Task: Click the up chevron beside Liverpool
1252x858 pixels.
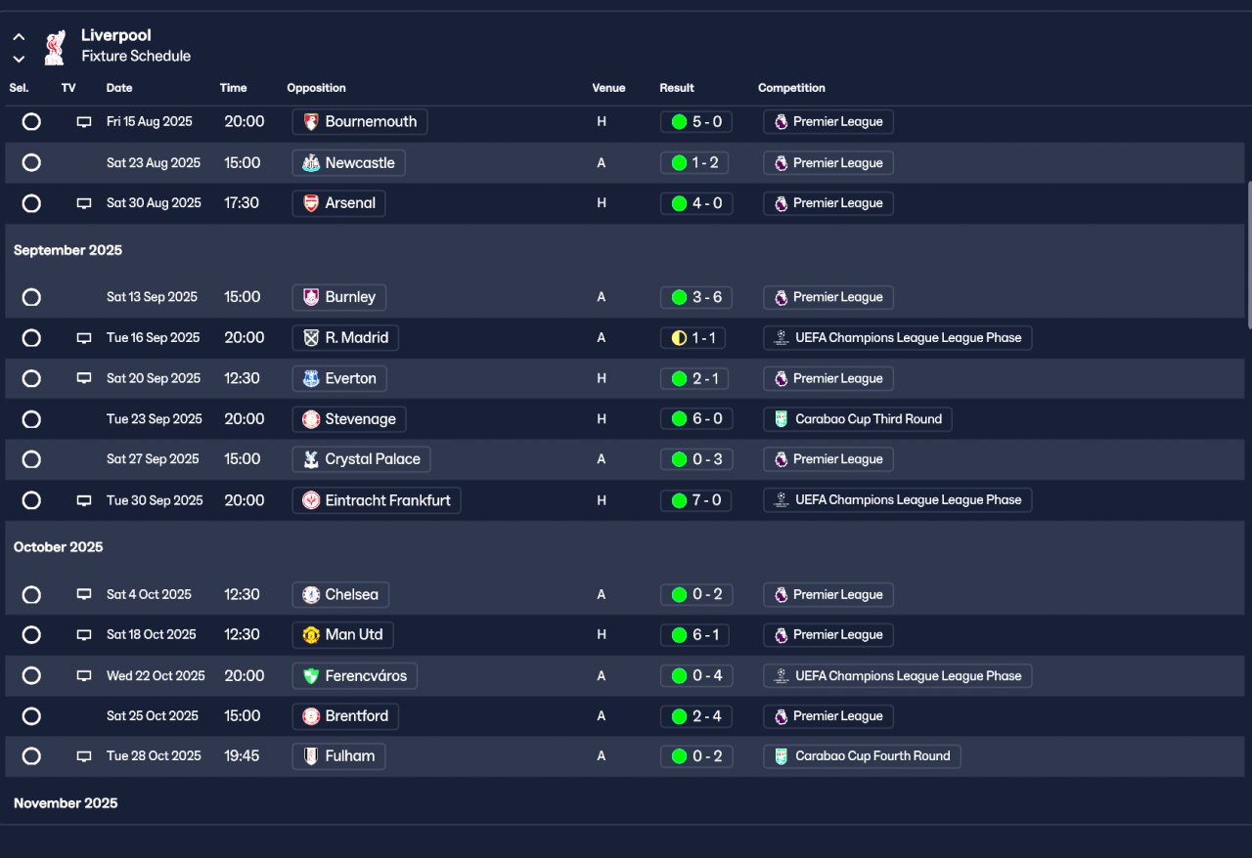Action: [x=19, y=37]
